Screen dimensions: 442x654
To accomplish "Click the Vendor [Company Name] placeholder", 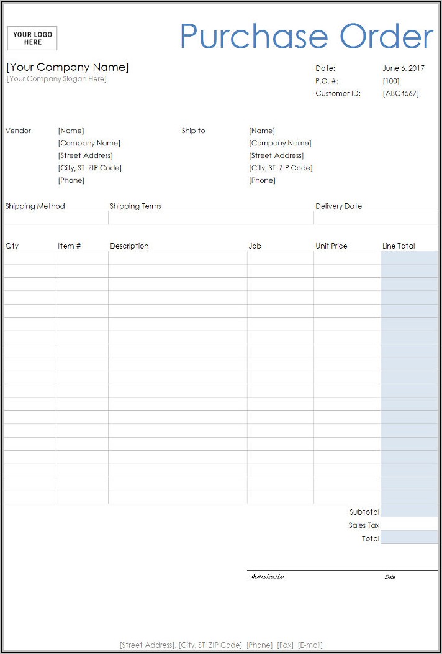I will point(89,143).
